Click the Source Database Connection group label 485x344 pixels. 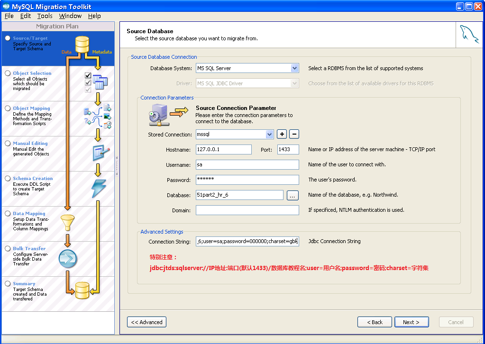pos(164,57)
